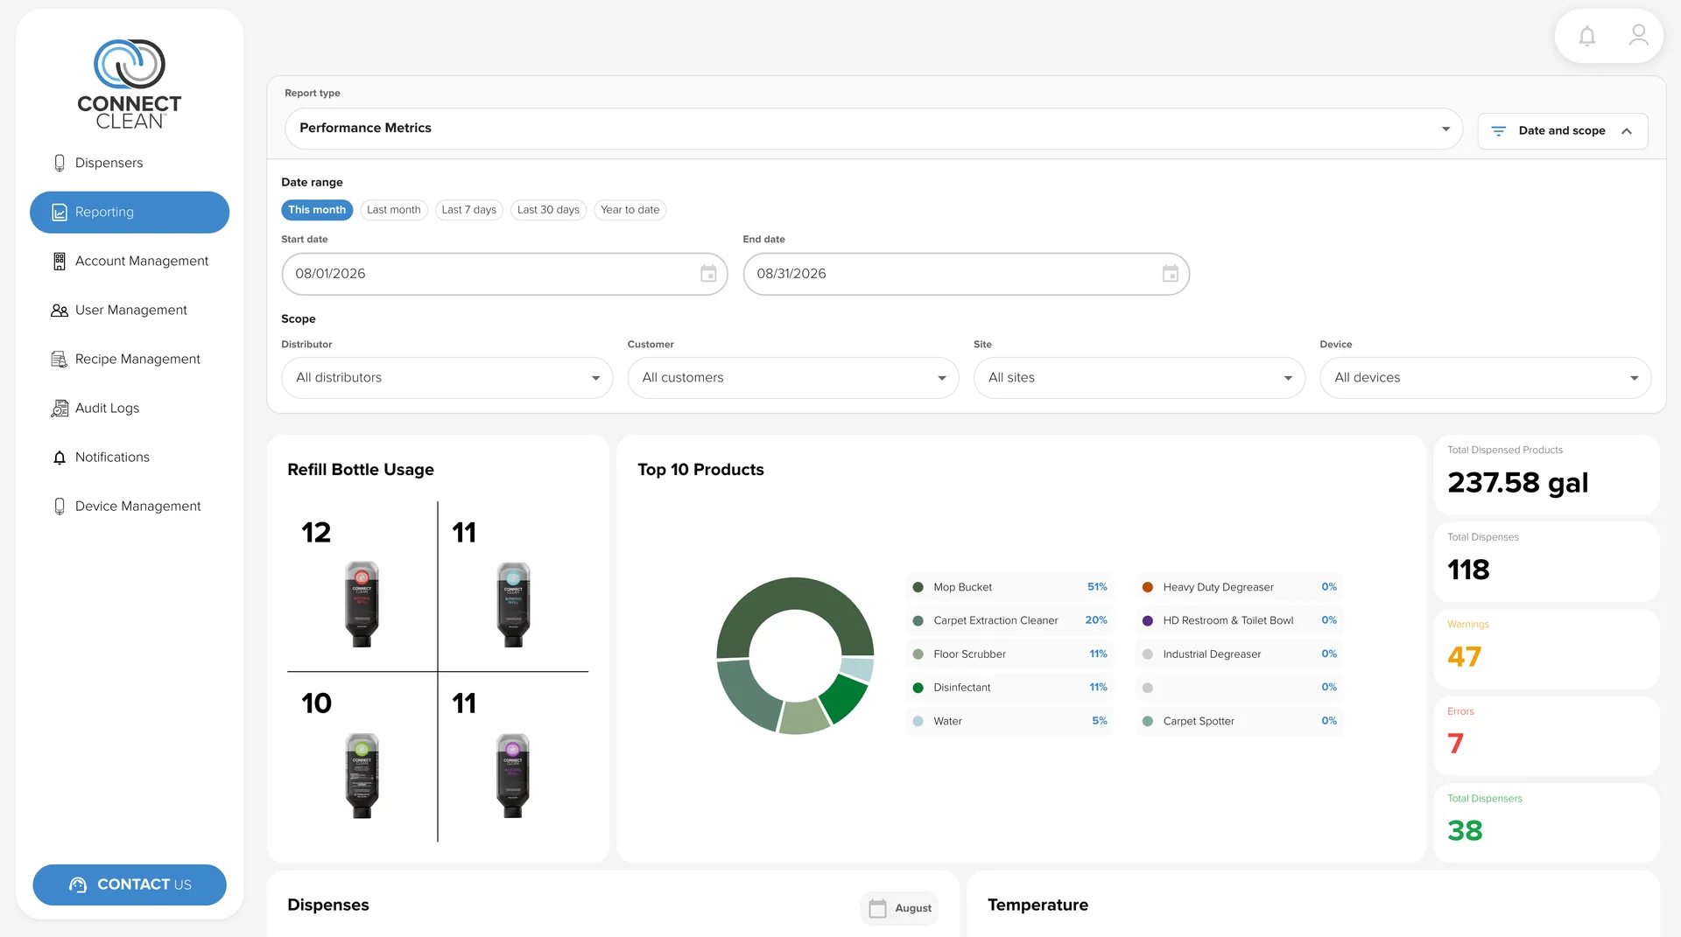Click the Audit Logs icon

point(60,409)
